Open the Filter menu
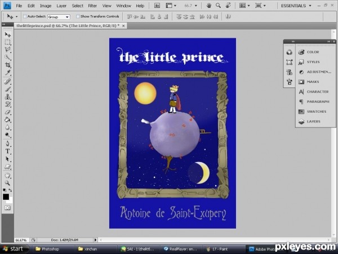The image size is (338, 254). pos(92,6)
